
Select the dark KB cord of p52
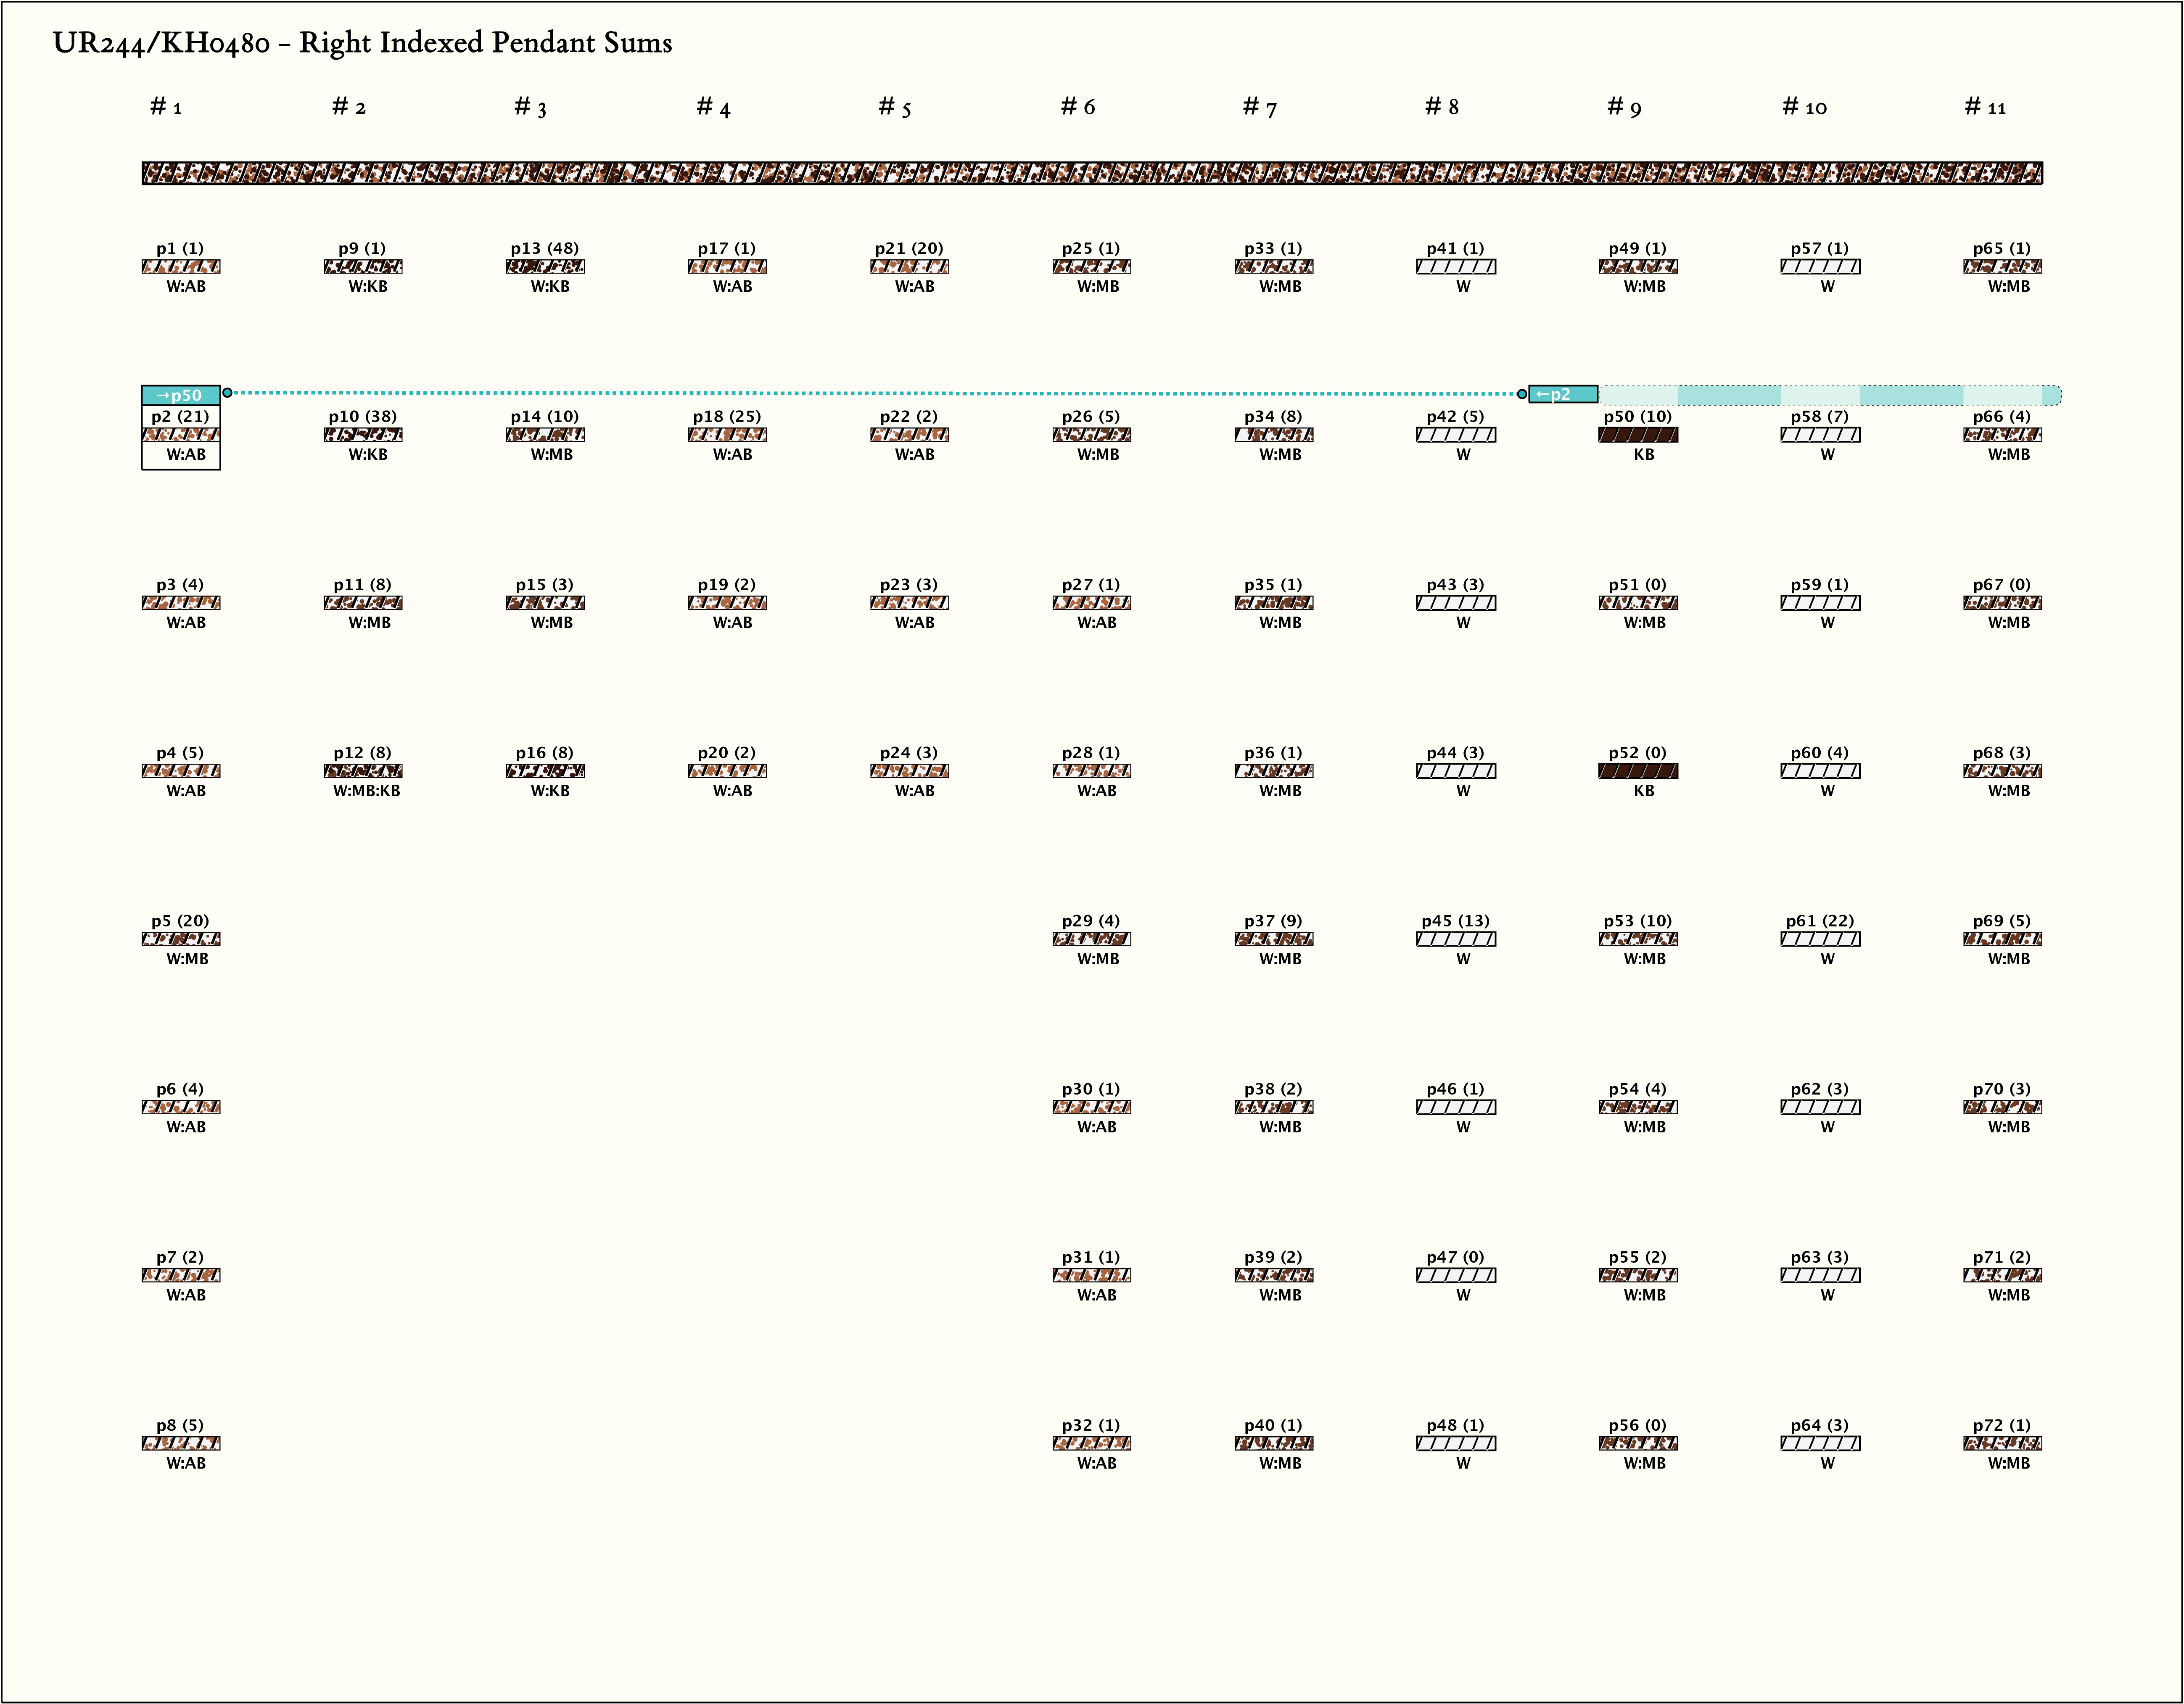1638,771
